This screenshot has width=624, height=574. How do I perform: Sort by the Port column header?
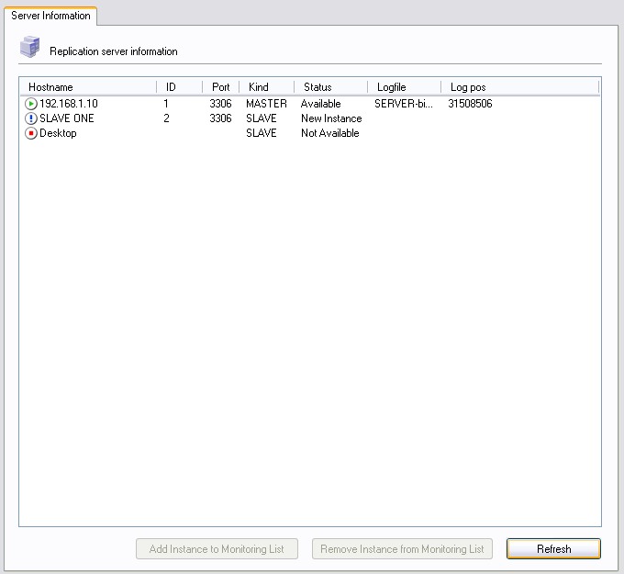(x=220, y=87)
